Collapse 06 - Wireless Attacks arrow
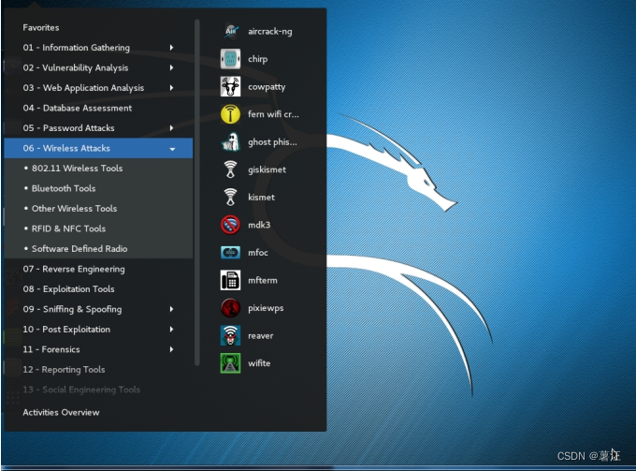 pos(172,149)
